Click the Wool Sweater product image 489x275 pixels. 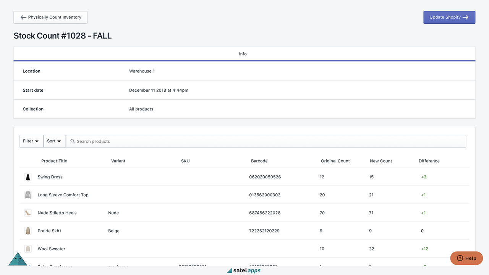(28, 248)
